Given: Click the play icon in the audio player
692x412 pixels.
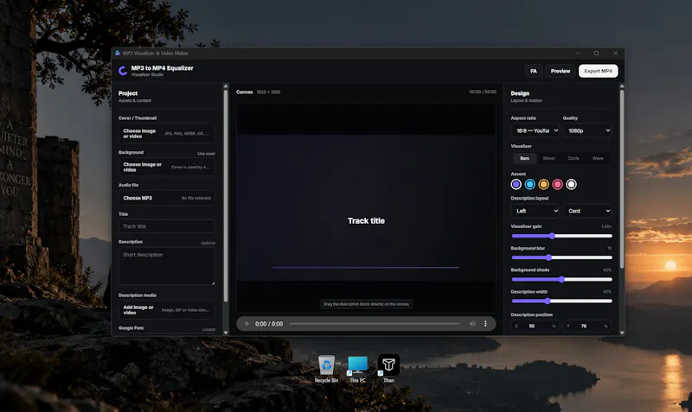Looking at the screenshot, I should (247, 324).
